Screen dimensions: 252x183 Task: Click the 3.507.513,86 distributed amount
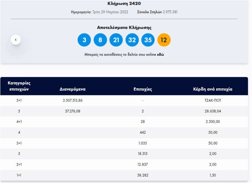[72, 100]
